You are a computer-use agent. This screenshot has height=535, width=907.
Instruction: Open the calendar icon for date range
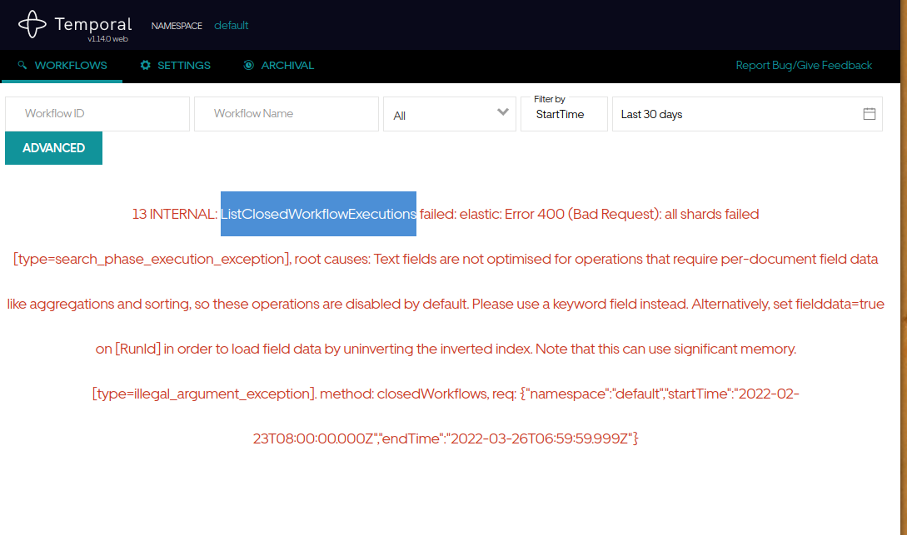coord(870,113)
